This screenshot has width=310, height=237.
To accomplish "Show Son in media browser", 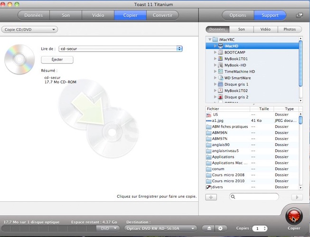I will (x=241, y=29).
